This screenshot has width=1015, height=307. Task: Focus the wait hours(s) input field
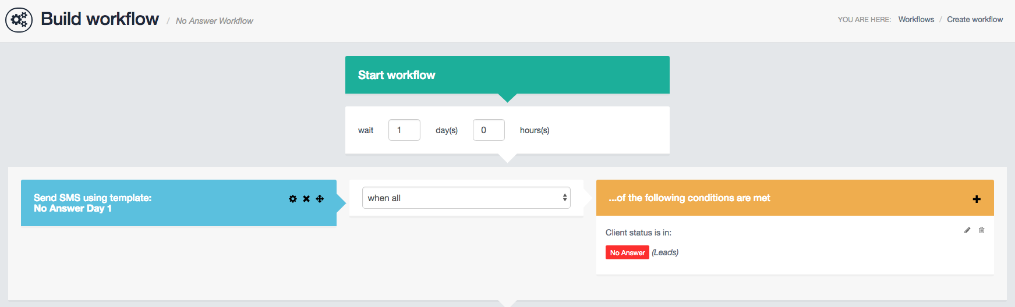click(489, 130)
